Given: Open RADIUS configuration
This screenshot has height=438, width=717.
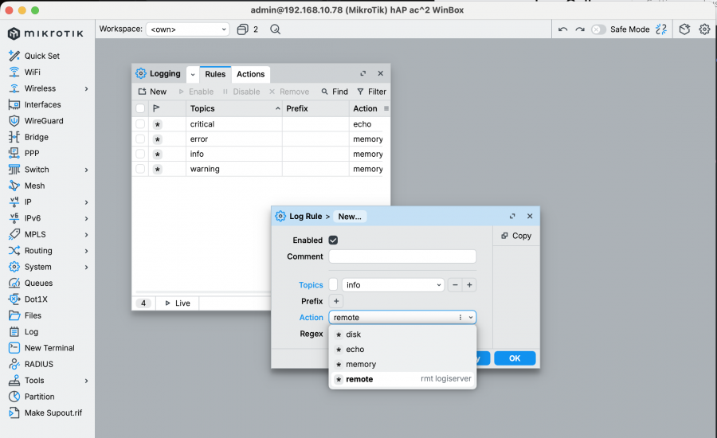Looking at the screenshot, I should (31, 365).
